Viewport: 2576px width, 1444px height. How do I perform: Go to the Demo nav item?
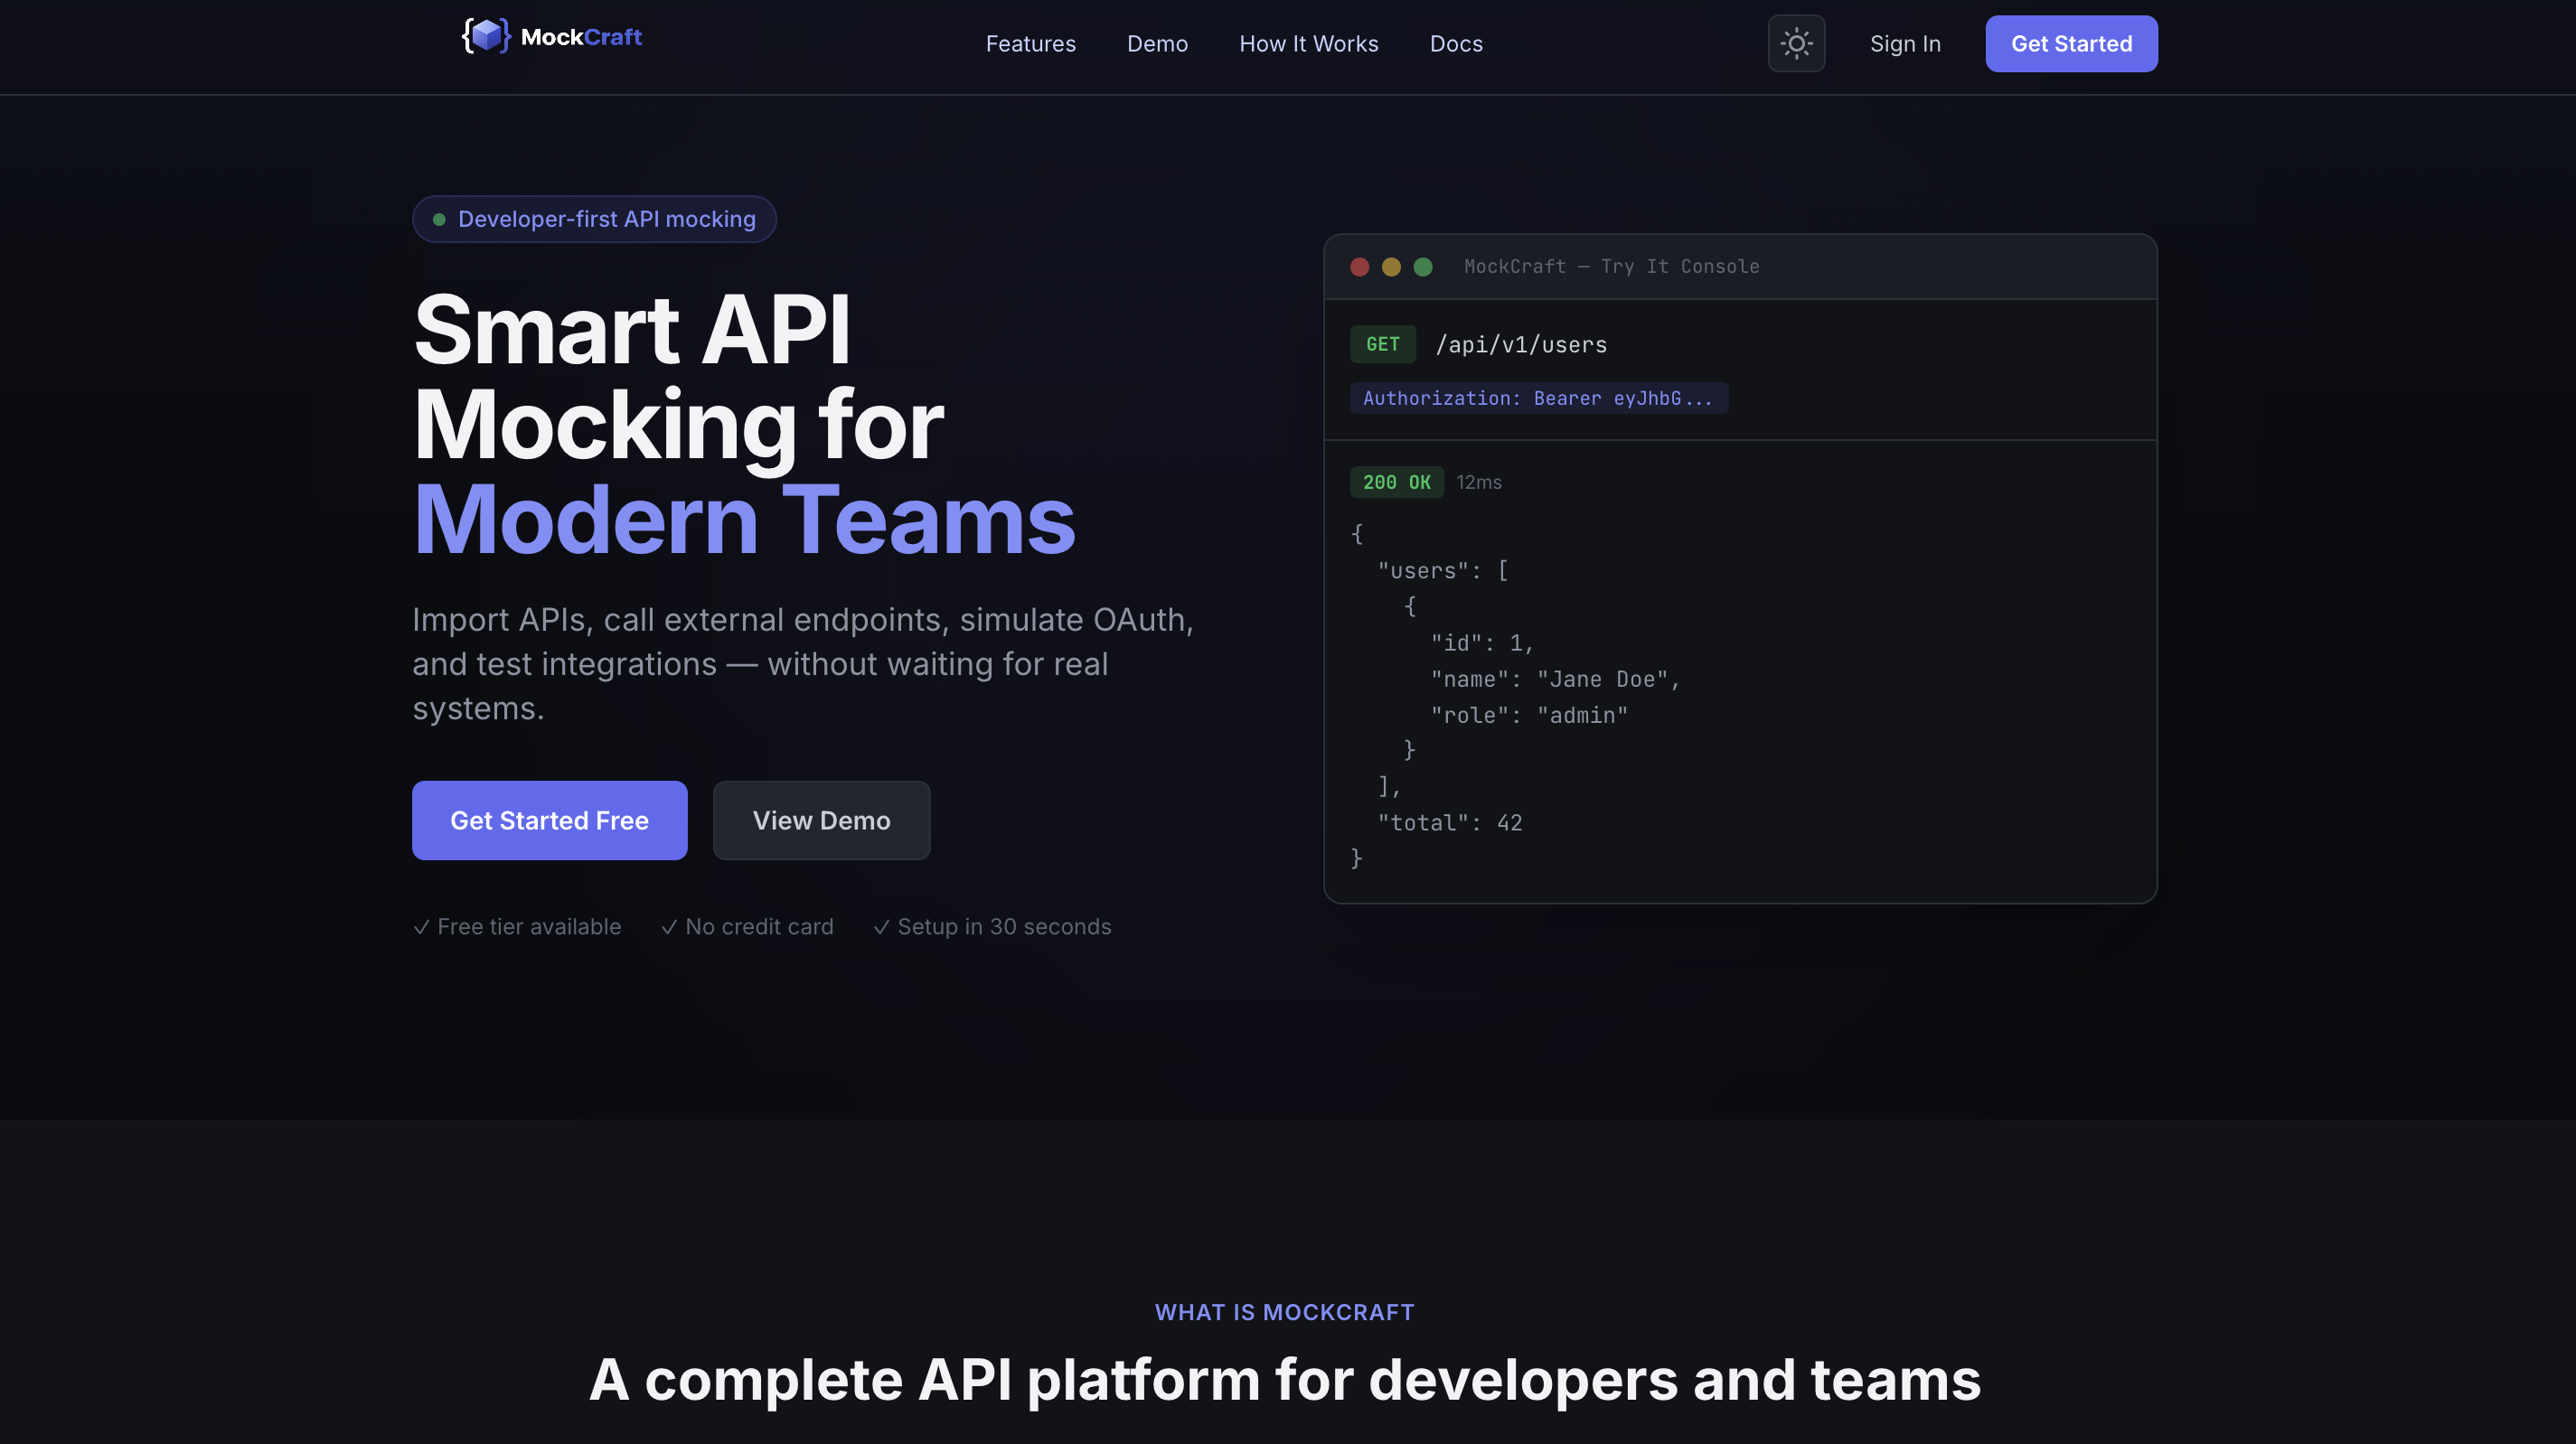coord(1157,44)
